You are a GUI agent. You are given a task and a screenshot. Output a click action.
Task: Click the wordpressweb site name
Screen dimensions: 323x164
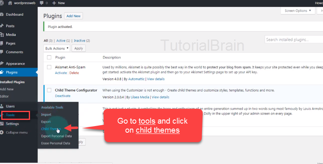[x=25, y=3]
